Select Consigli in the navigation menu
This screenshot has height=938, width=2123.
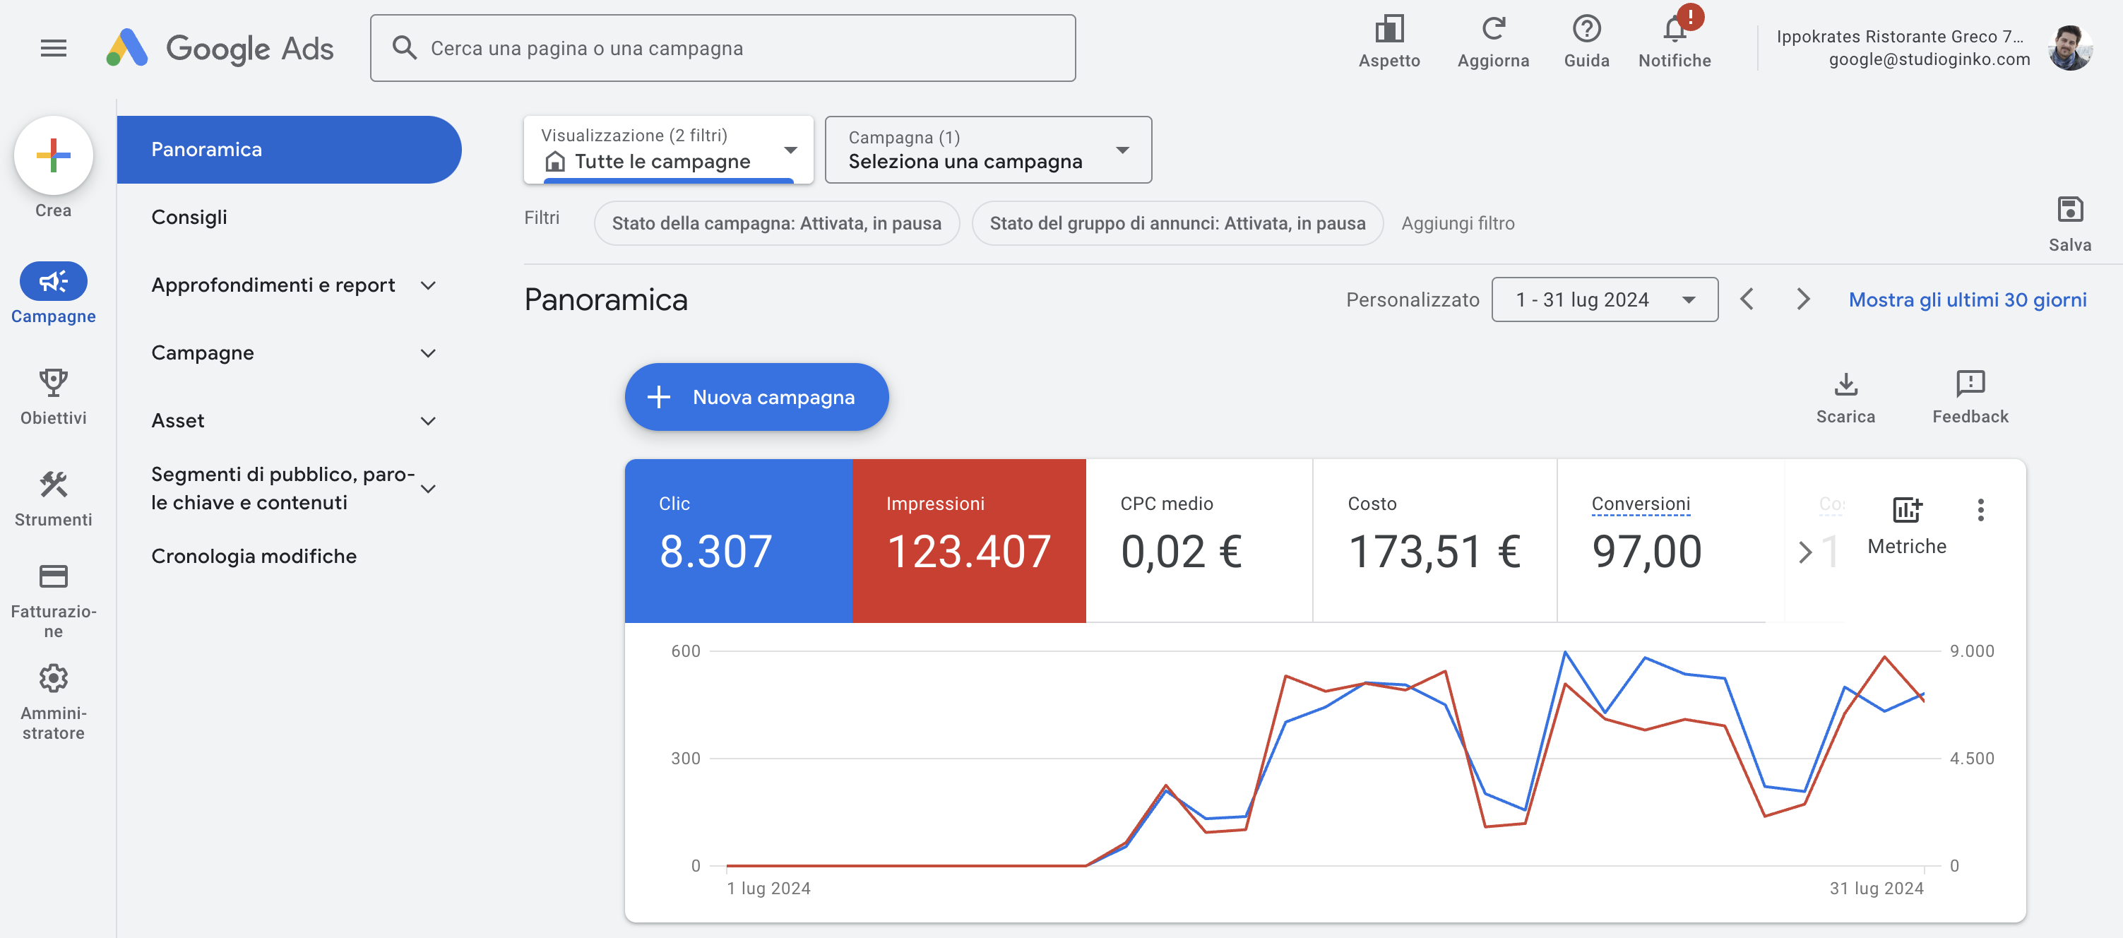click(189, 218)
